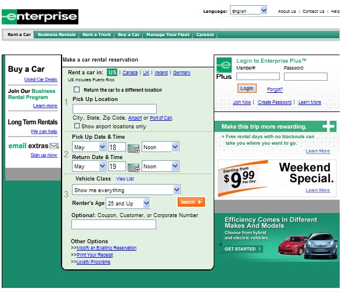Open the return date calendar icon

pyautogui.click(x=134, y=168)
